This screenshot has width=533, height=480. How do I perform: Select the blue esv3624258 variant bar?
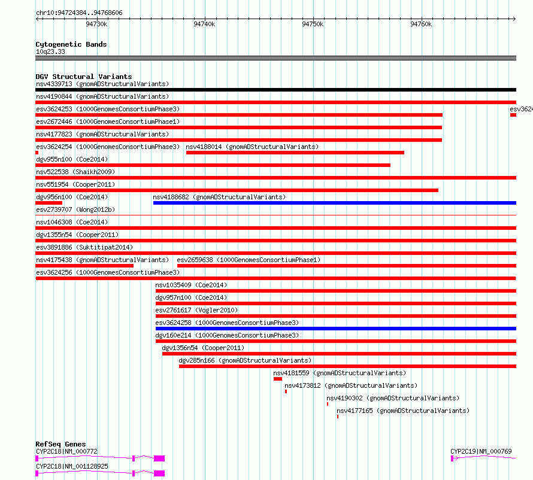[336, 329]
